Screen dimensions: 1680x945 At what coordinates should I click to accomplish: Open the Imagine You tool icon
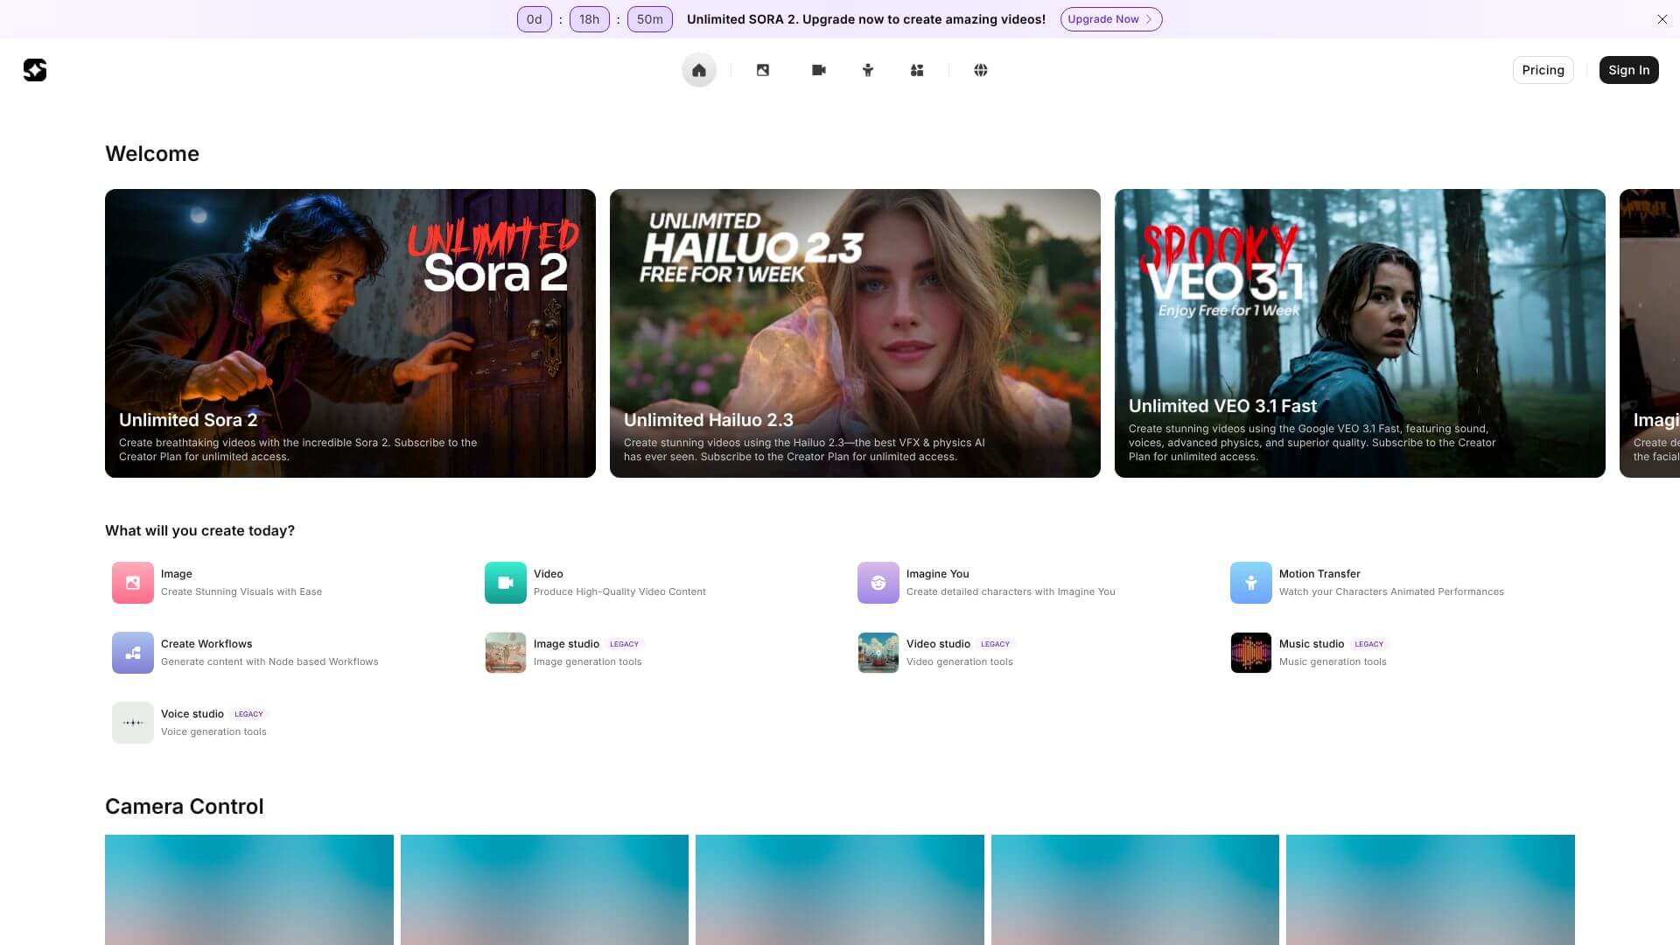878,583
